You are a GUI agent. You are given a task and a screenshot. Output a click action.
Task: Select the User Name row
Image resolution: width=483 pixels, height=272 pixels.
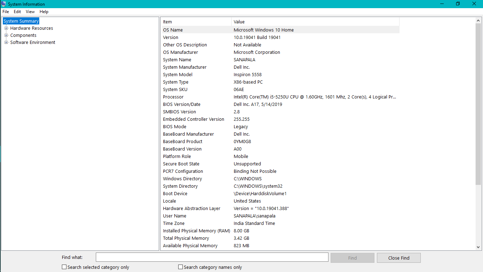(x=281, y=216)
